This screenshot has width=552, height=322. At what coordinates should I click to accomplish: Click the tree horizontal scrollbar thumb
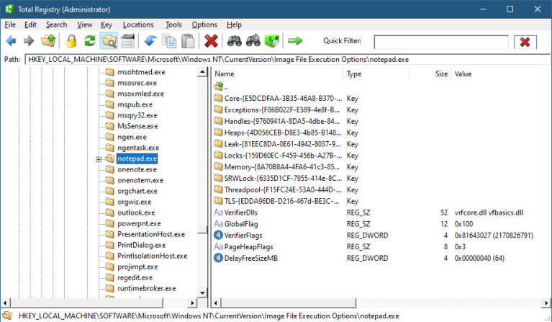[87, 303]
